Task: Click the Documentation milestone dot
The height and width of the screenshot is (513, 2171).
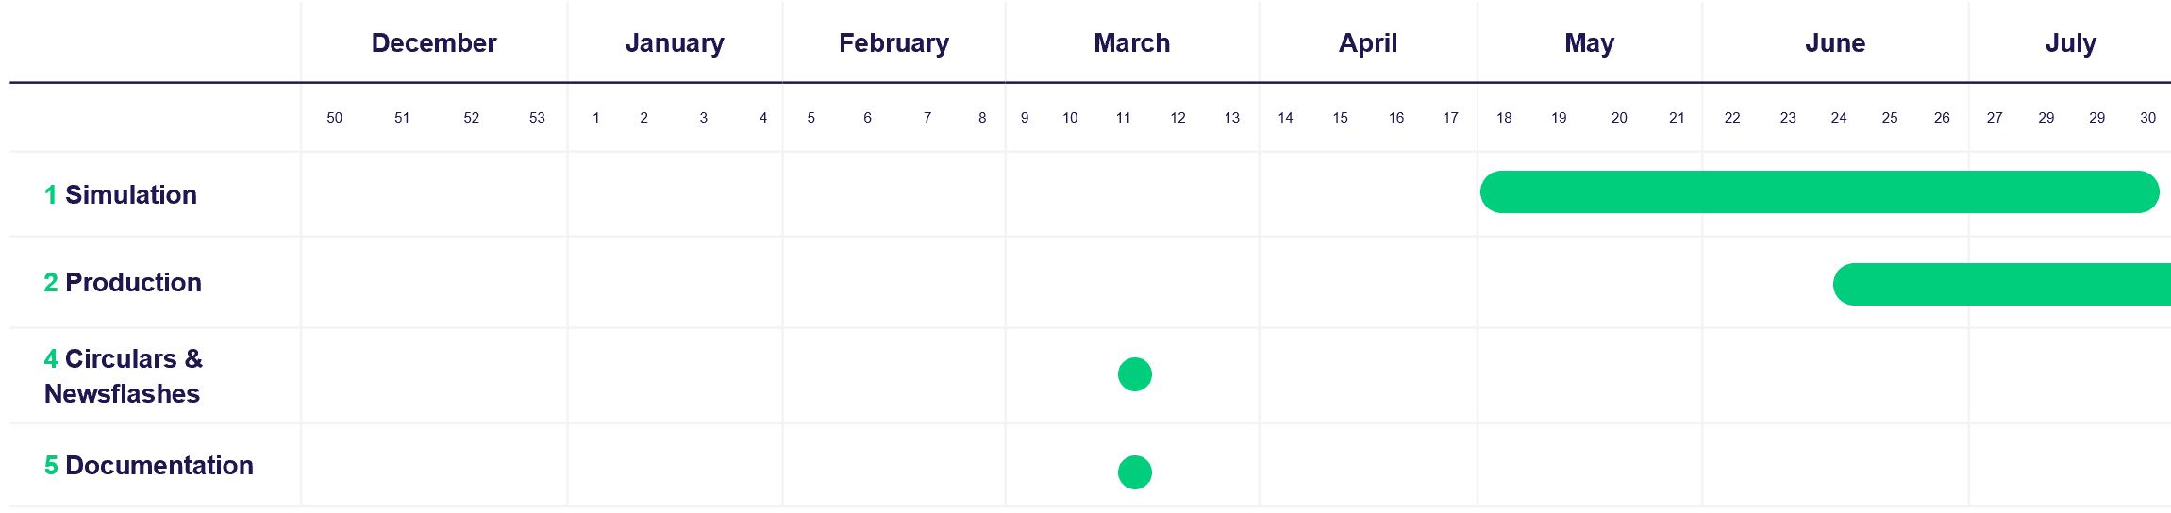Action: [x=1134, y=472]
